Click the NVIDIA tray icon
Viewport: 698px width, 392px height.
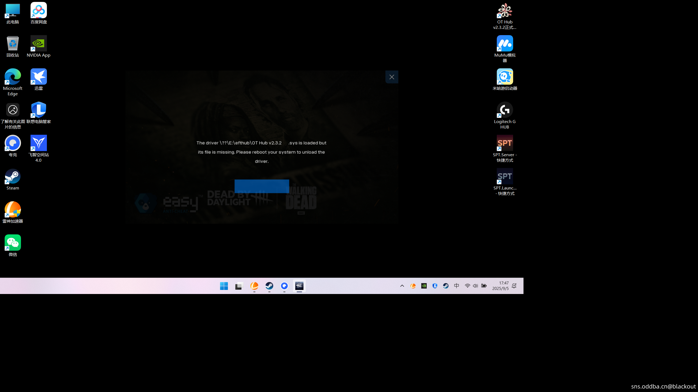pos(424,286)
